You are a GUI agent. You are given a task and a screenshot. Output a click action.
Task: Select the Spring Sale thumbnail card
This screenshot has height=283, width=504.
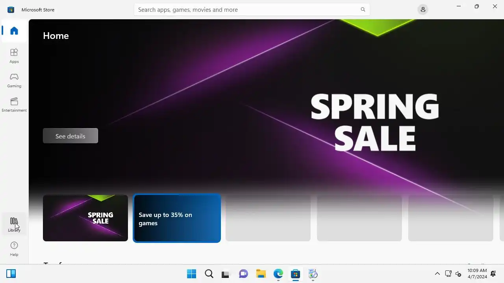(85, 218)
